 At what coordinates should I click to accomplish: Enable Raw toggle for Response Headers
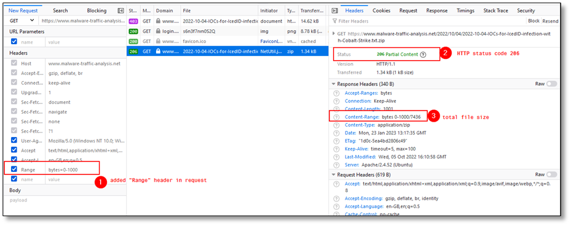tap(551, 84)
